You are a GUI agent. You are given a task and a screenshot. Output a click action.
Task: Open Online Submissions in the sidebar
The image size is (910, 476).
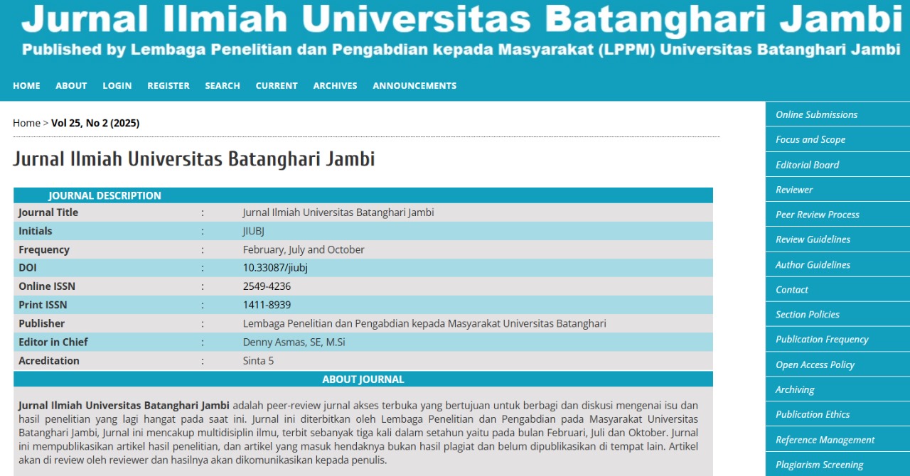[816, 114]
